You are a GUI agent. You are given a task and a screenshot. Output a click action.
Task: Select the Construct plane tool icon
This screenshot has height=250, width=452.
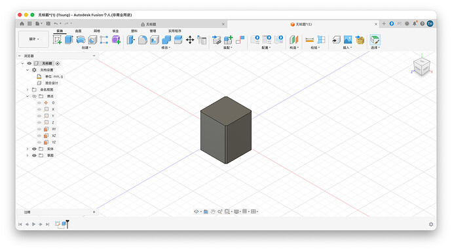[293, 39]
